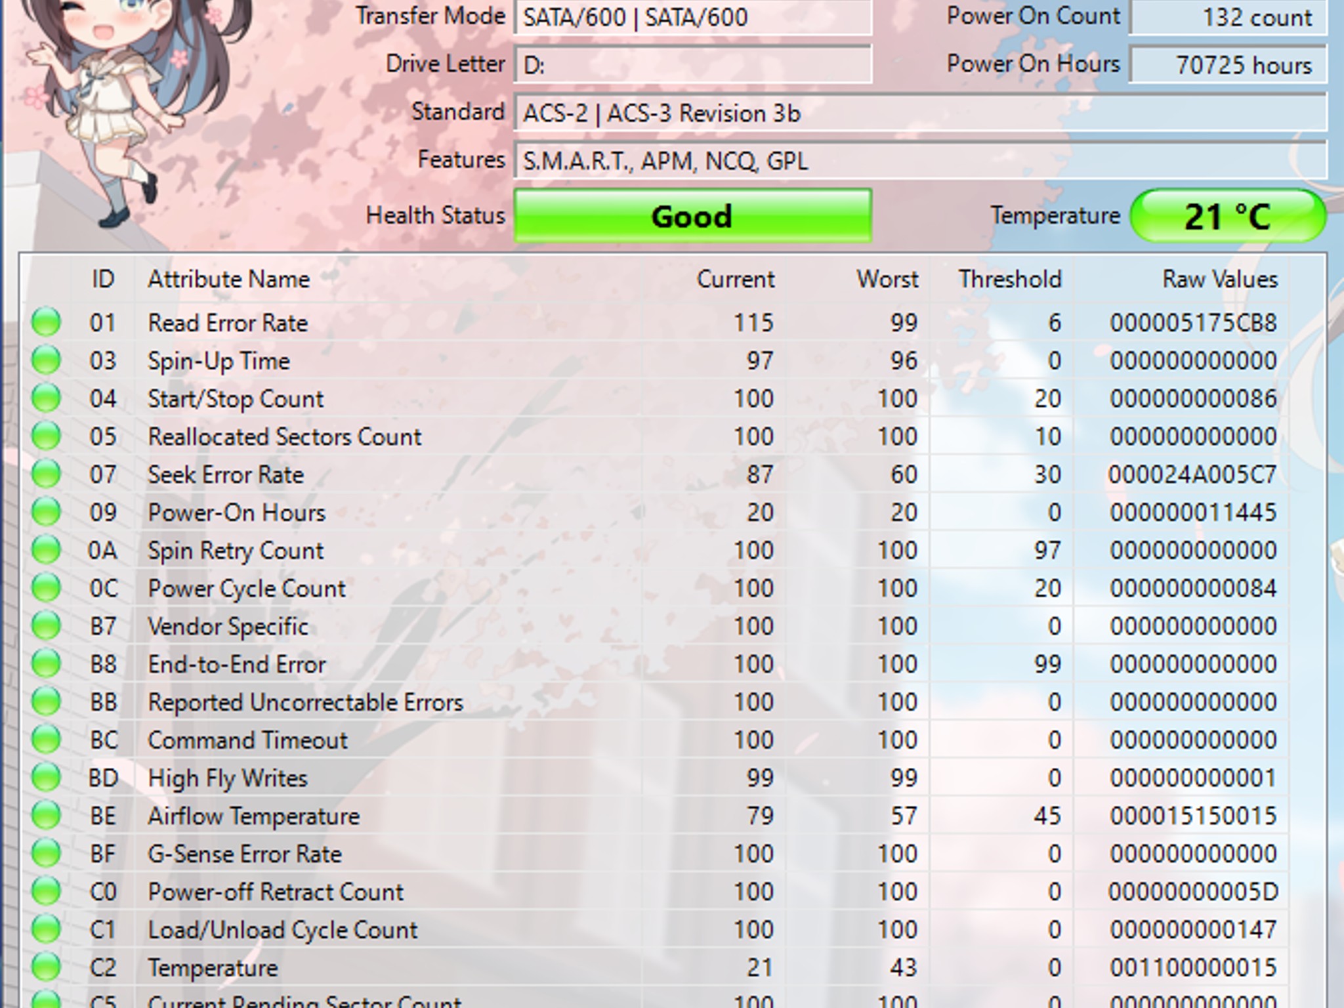Select the Spin-Up Time attribute name

click(219, 361)
